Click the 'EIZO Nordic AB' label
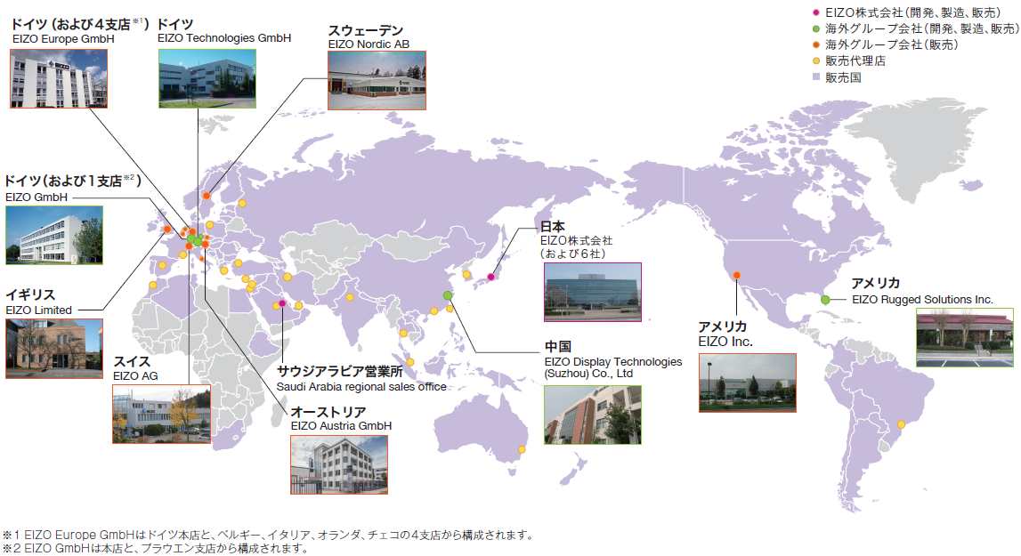Screen dimensions: 1021x556 coord(369,44)
